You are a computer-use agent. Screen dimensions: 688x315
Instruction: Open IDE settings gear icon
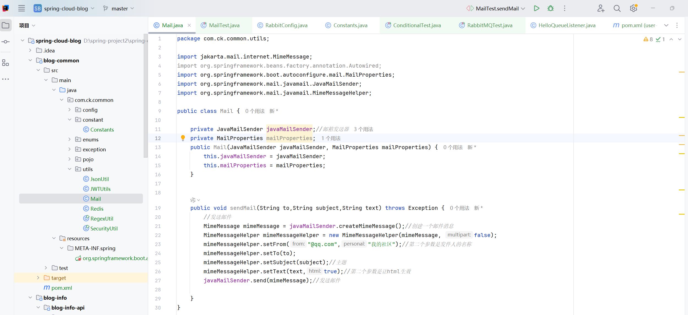(x=633, y=9)
